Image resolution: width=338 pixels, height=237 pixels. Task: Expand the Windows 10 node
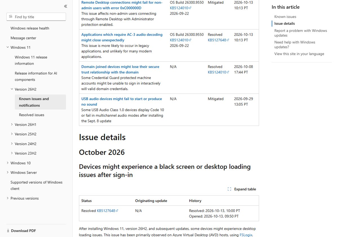(x=8, y=163)
